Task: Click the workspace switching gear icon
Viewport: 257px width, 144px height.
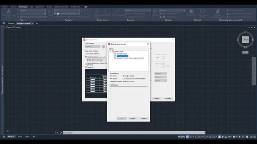Action: (234, 137)
